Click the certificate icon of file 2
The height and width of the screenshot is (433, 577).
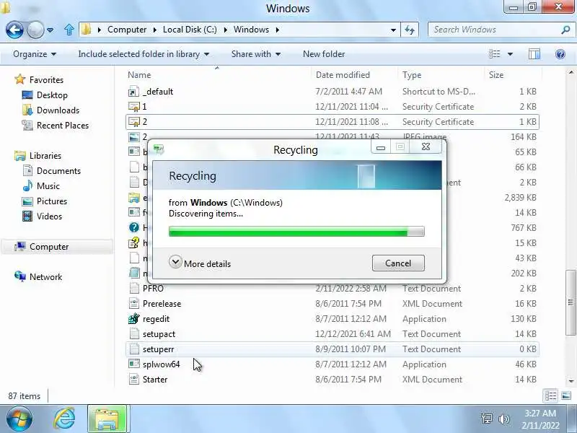click(x=134, y=122)
